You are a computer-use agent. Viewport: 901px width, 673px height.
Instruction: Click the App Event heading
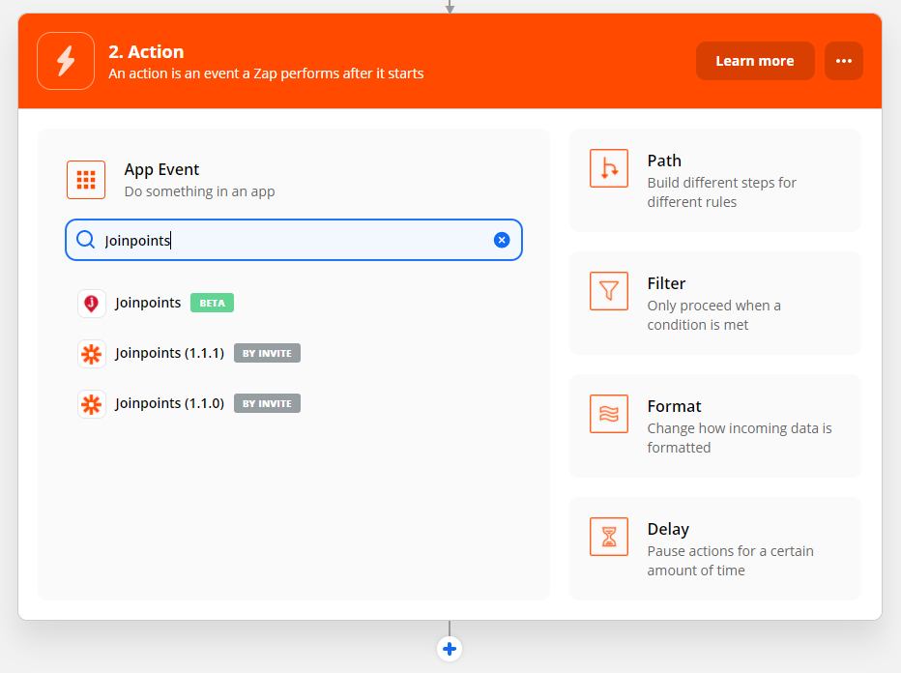(161, 169)
